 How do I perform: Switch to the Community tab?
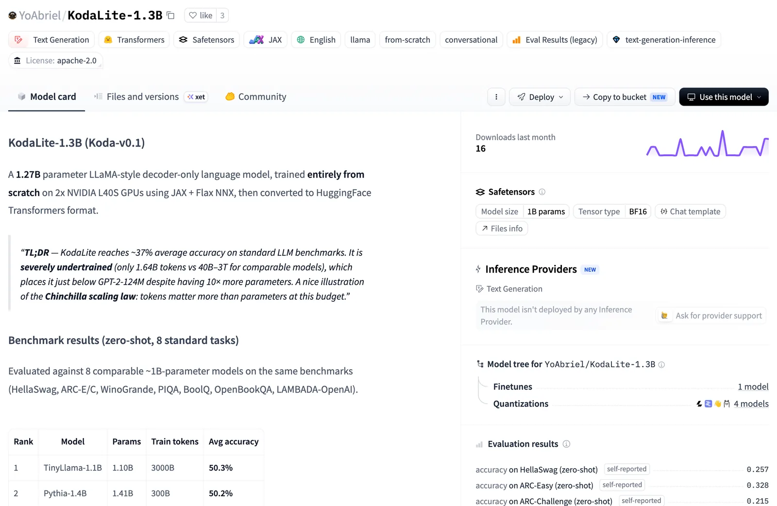(x=256, y=97)
